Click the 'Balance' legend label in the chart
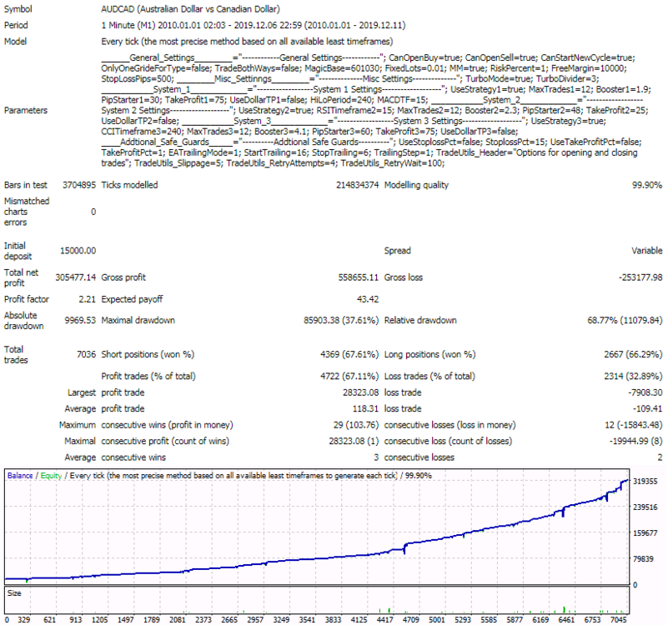Screen dimensions: 668x625 [19, 476]
